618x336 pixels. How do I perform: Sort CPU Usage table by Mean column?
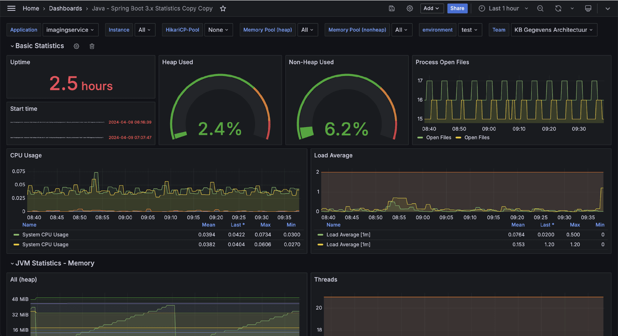[208, 225]
